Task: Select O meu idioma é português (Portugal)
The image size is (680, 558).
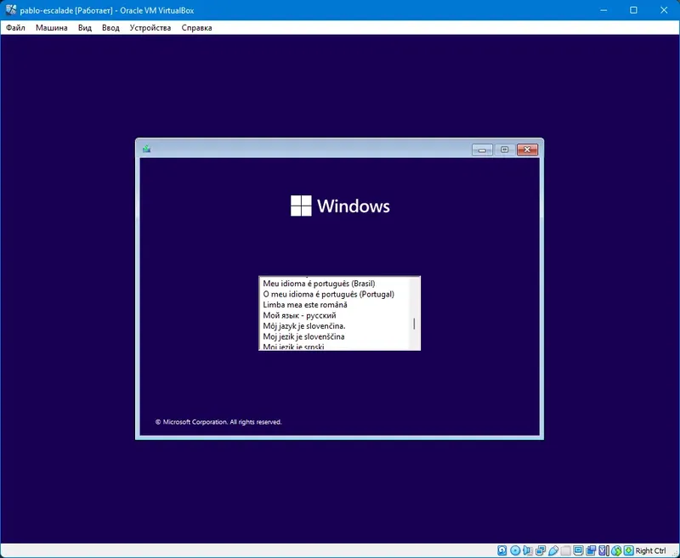Action: click(329, 294)
